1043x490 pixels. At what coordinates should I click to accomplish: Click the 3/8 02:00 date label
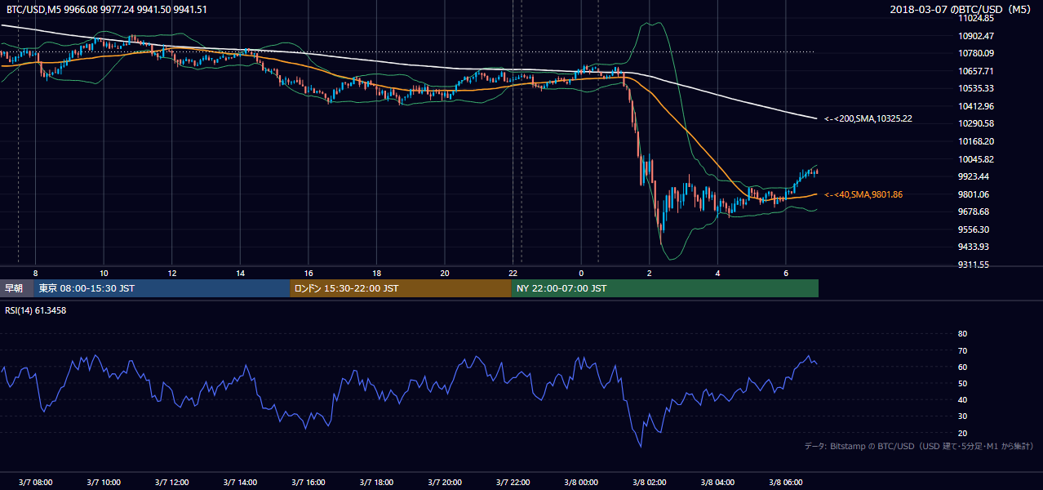pyautogui.click(x=650, y=482)
